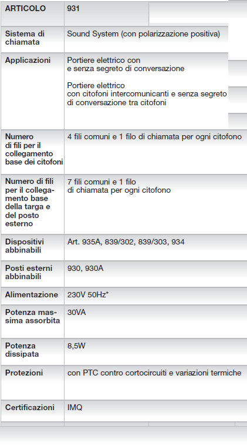247x446 pixels.
Task: Click the 4 fili comuni value
Action: [x=154, y=137]
